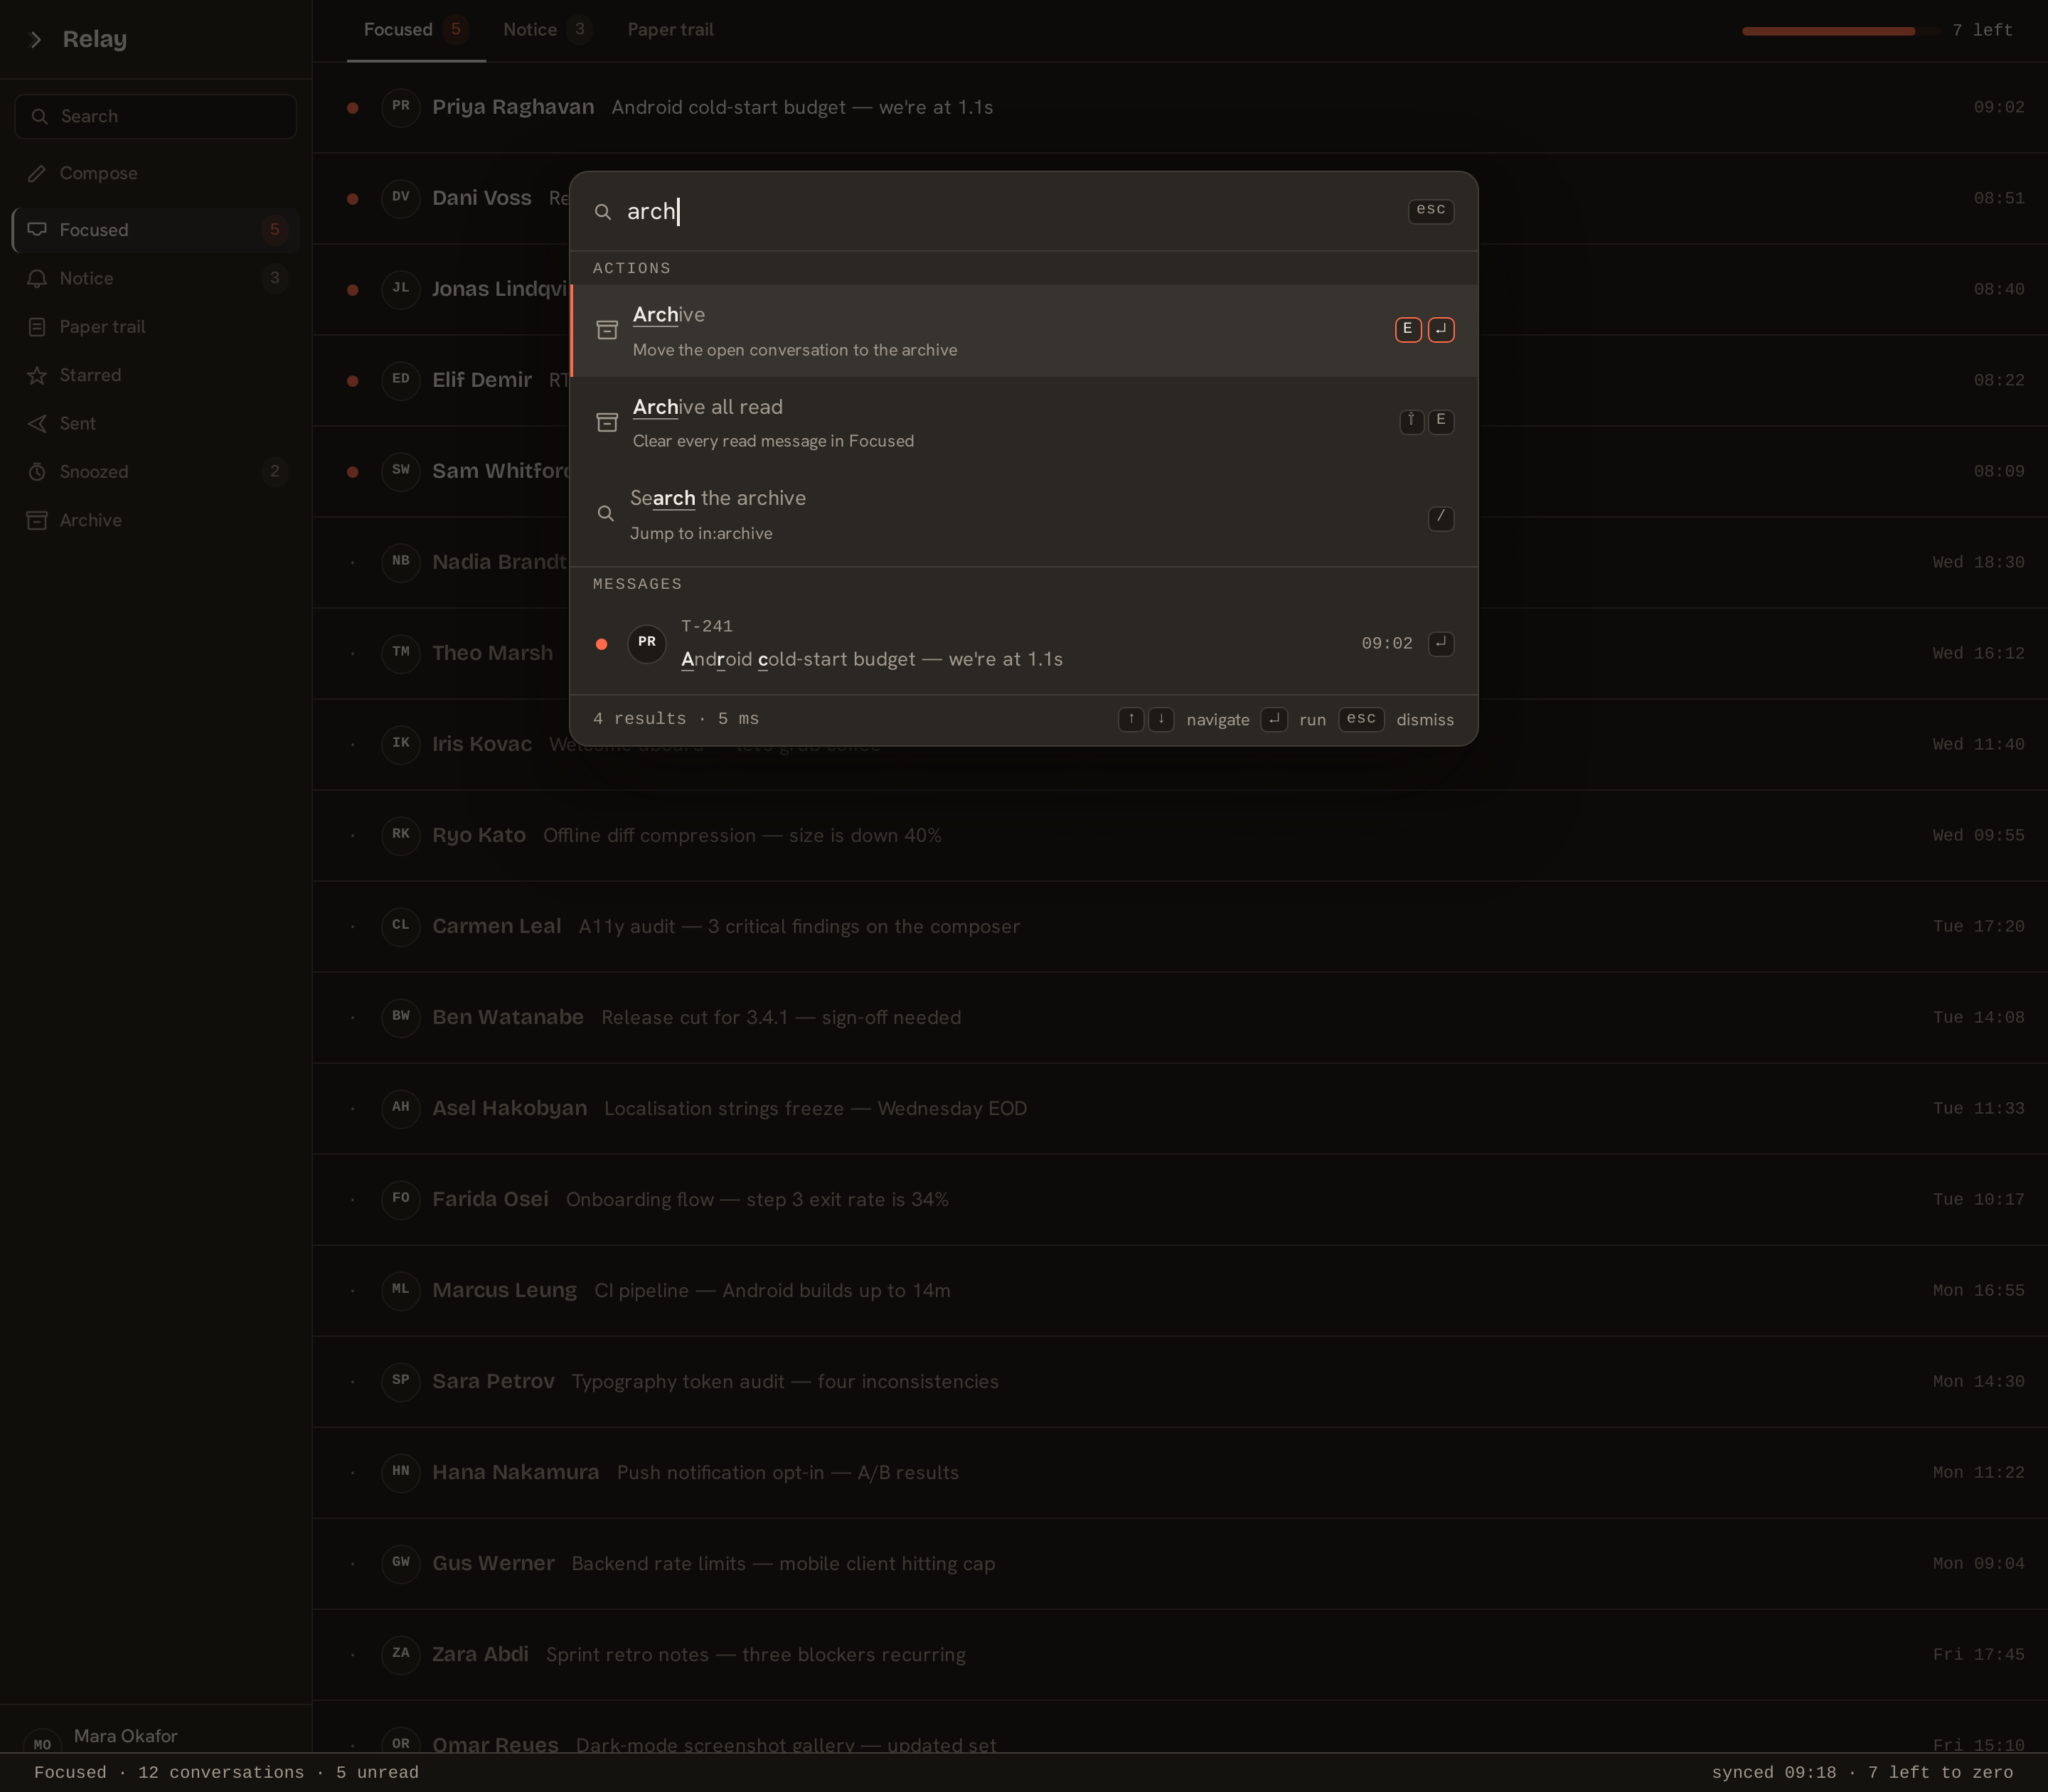The height and width of the screenshot is (1792, 2048).
Task: Open the Archive folder in sidebar
Action: tap(156, 520)
